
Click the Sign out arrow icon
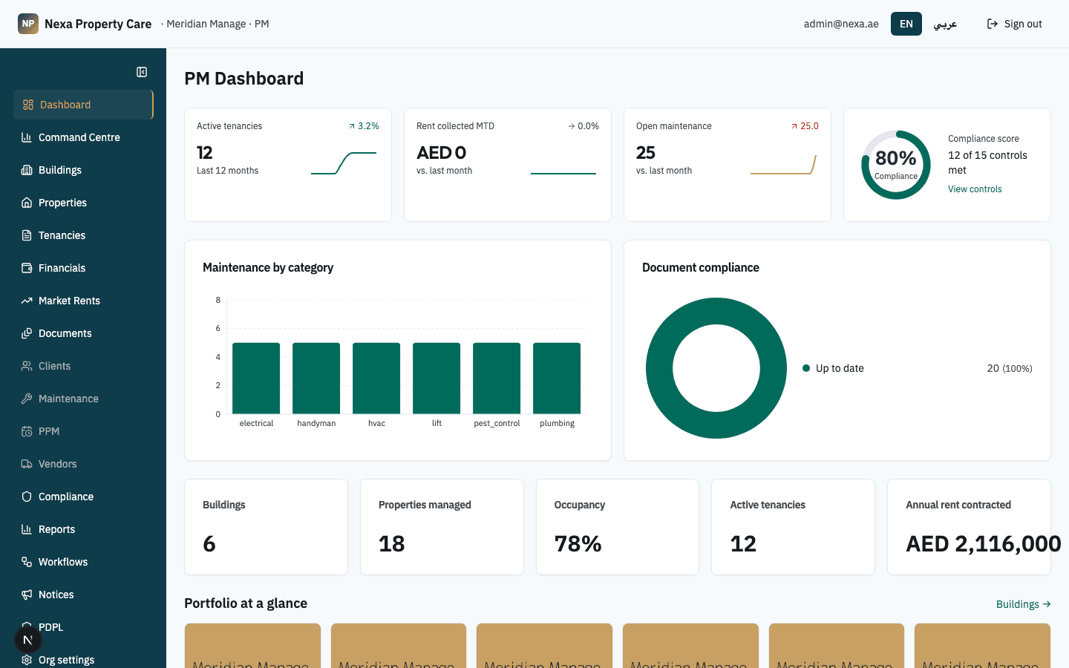click(993, 24)
